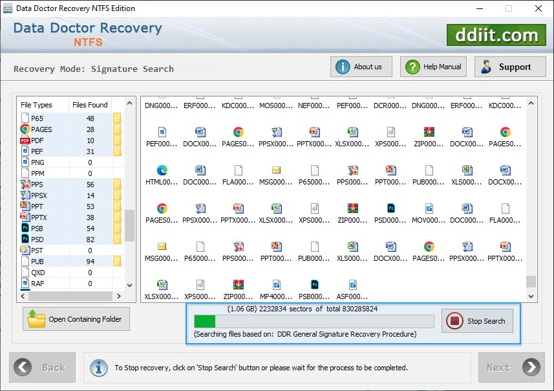Open Containing Folder of recovered files
This screenshot has height=391, width=554.
point(76,318)
